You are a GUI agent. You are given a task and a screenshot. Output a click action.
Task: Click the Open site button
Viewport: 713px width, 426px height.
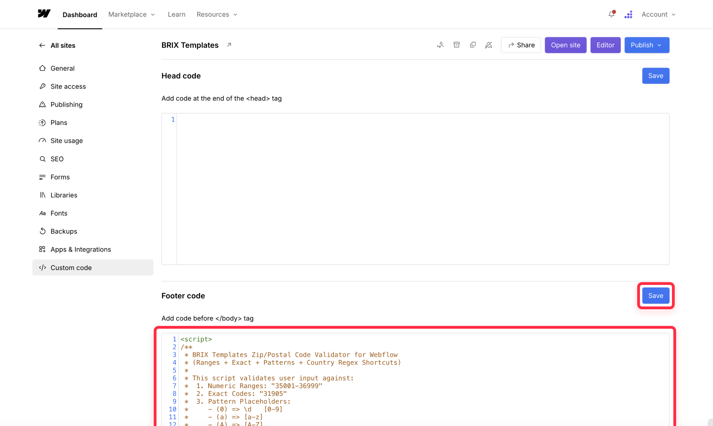click(566, 45)
